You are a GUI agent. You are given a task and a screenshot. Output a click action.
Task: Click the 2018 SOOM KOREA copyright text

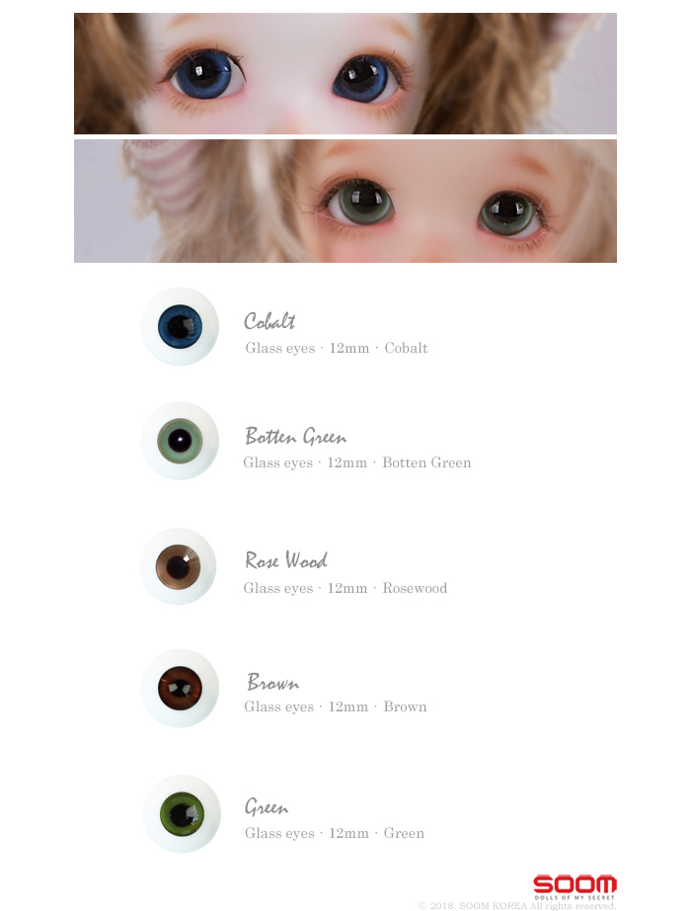[517, 905]
